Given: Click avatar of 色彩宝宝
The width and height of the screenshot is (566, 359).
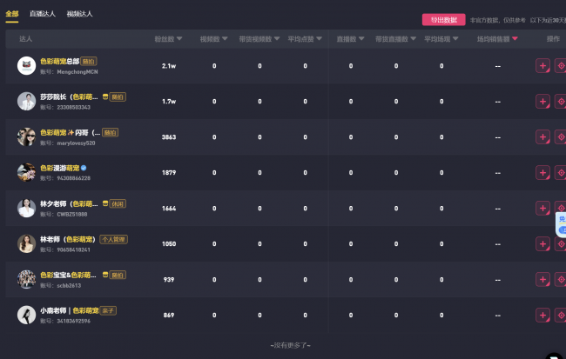Looking at the screenshot, I should click(x=26, y=279).
